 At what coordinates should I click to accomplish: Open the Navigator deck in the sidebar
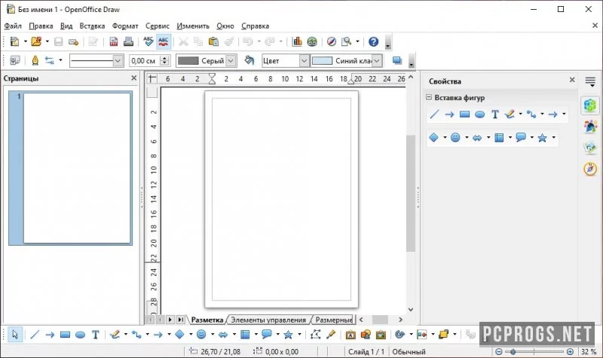point(590,168)
